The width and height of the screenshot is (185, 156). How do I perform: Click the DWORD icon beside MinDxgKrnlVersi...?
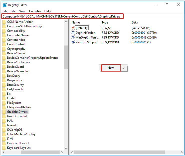(73, 37)
